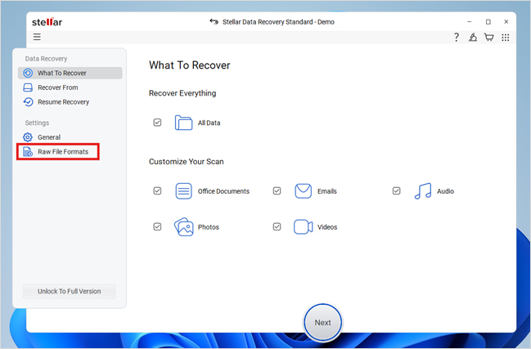
Task: Open General settings
Action: (x=70, y=137)
